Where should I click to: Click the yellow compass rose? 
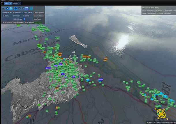161,114
